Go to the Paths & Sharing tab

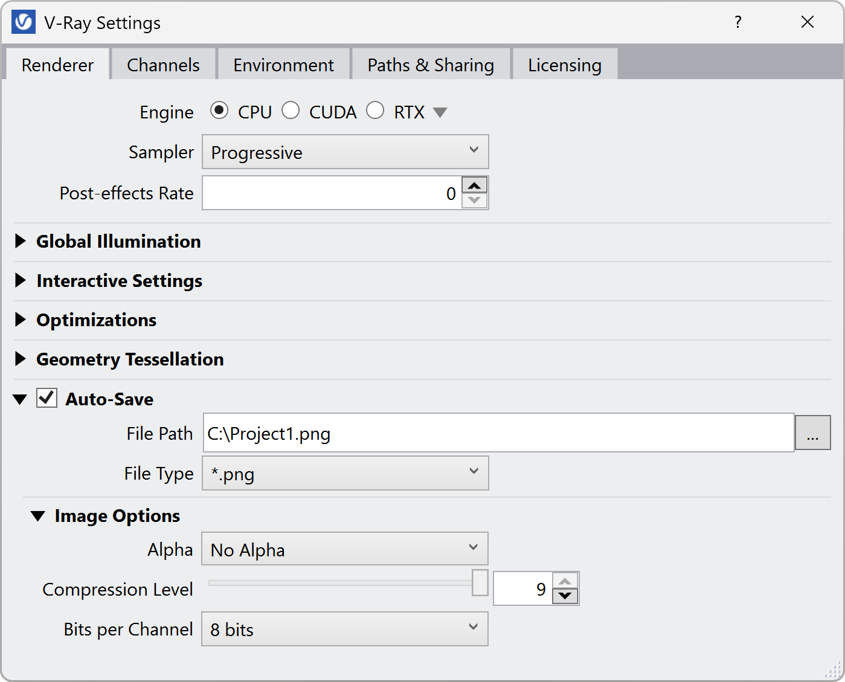click(x=431, y=65)
